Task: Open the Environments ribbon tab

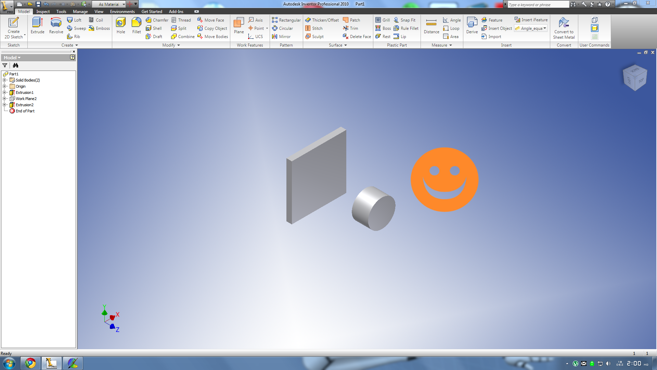Action: tap(122, 12)
